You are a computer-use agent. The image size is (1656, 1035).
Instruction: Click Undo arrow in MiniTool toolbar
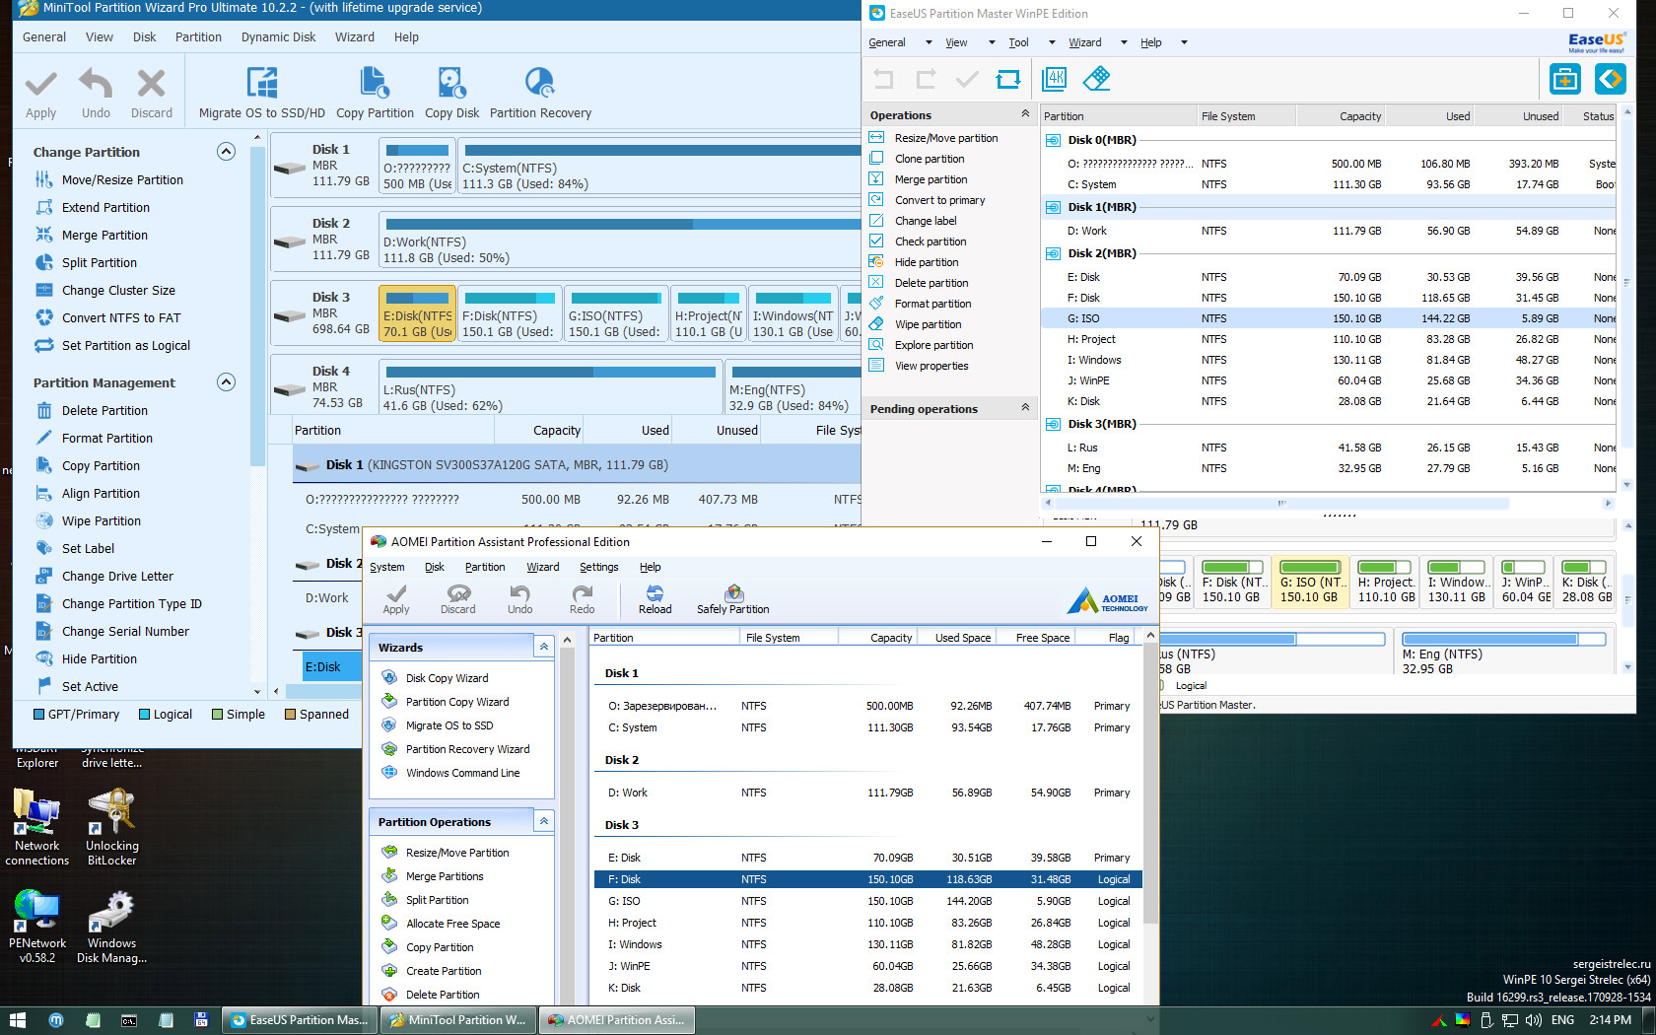(x=96, y=94)
